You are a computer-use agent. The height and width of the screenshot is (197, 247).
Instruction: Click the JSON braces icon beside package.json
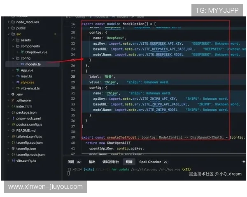point(13,112)
